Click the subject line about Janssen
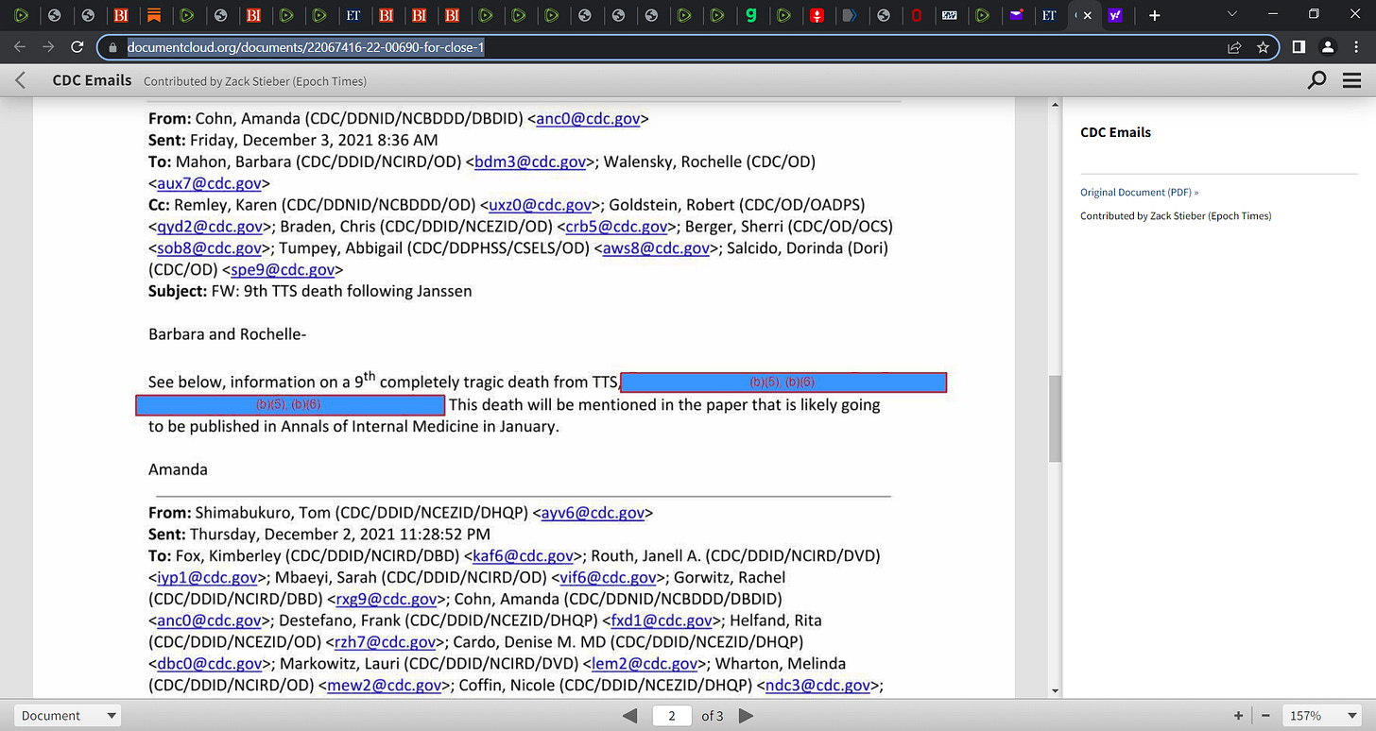Image resolution: width=1376 pixels, height=731 pixels. (310, 291)
